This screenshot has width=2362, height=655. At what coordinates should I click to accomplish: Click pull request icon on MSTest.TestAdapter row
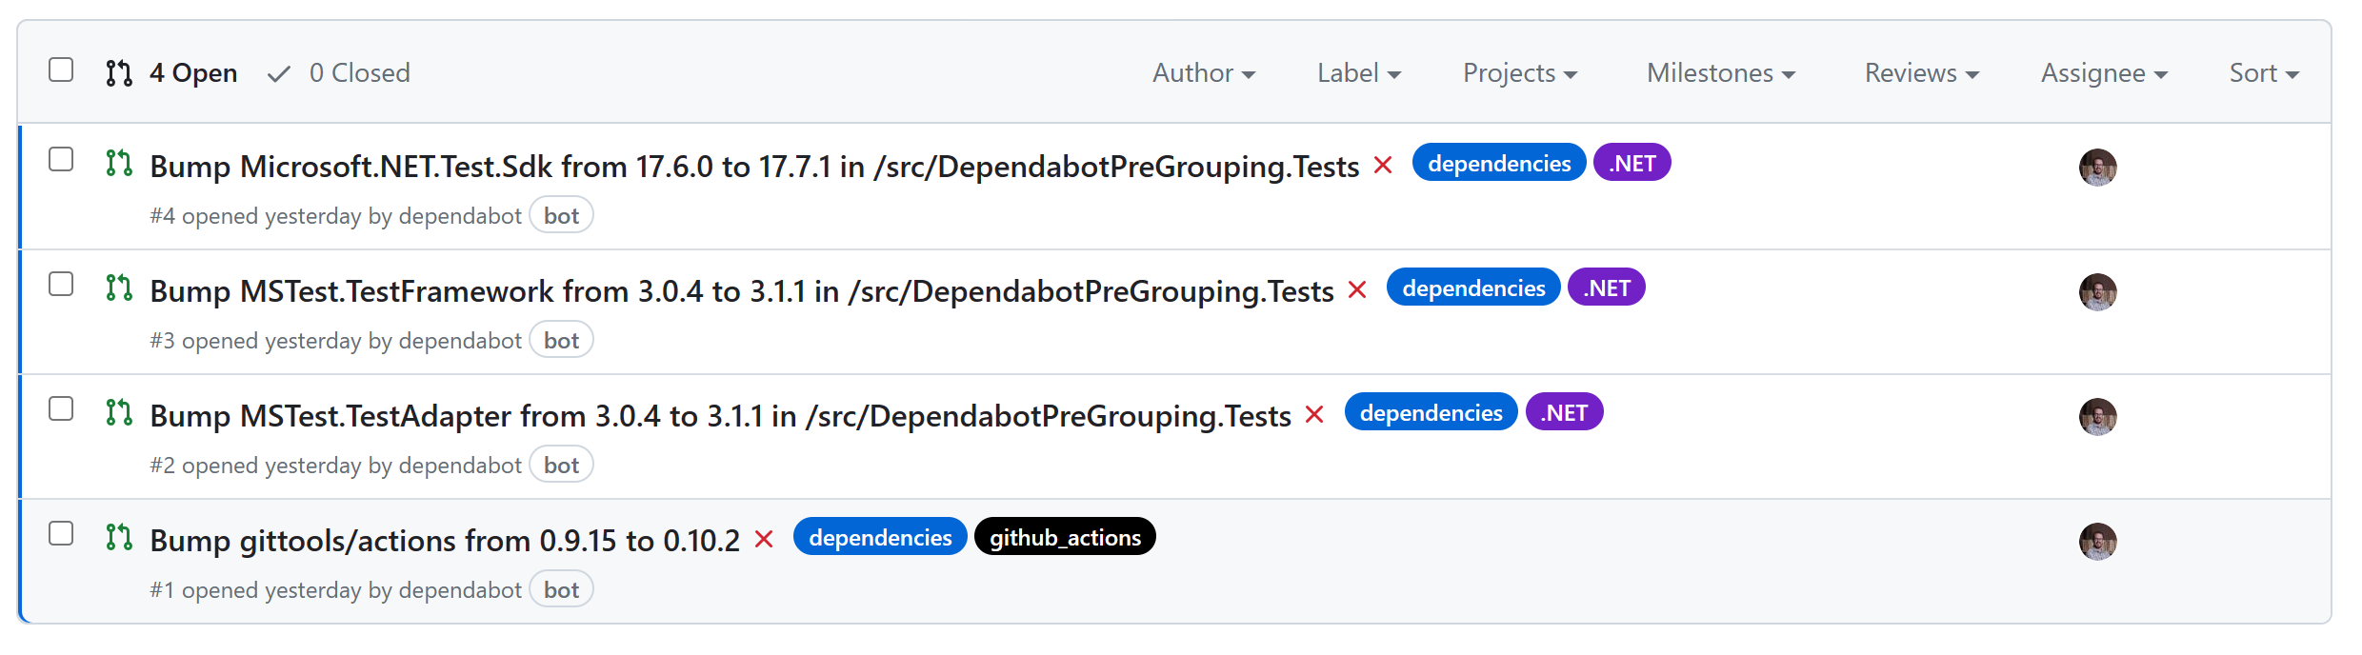click(x=119, y=412)
